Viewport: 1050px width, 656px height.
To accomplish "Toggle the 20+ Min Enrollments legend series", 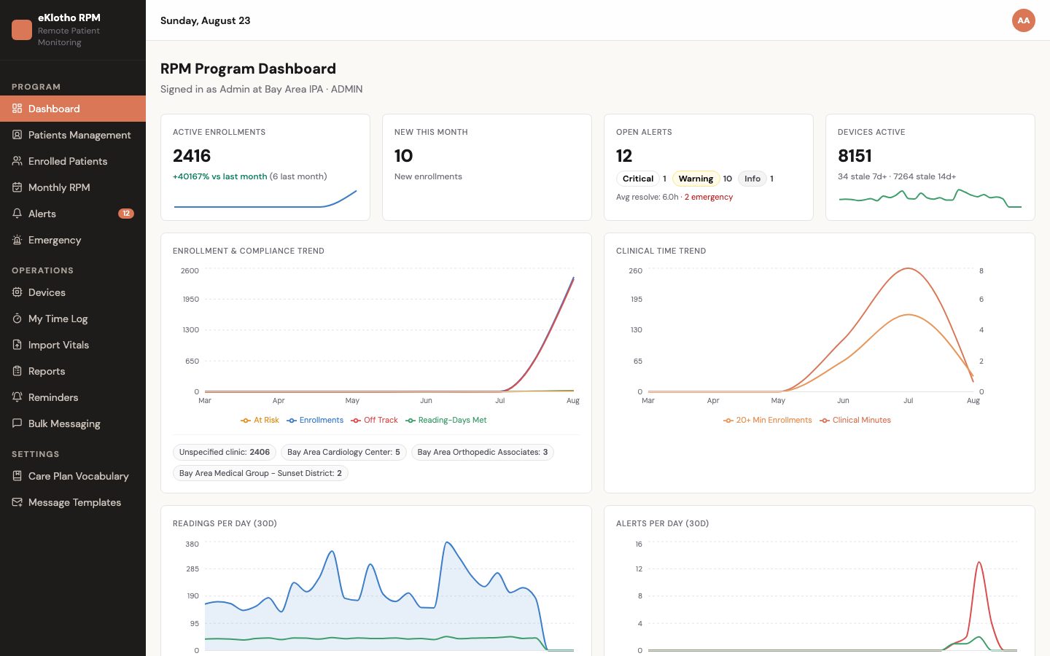I will [x=768, y=420].
